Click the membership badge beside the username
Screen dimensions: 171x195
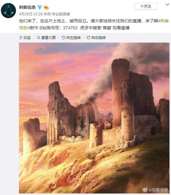click(46, 7)
